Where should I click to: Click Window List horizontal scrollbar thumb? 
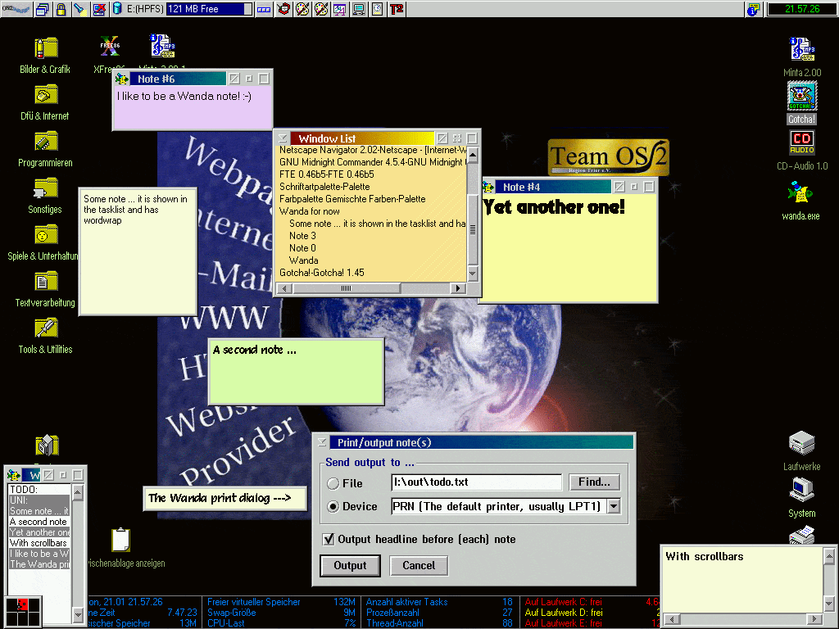coord(347,288)
